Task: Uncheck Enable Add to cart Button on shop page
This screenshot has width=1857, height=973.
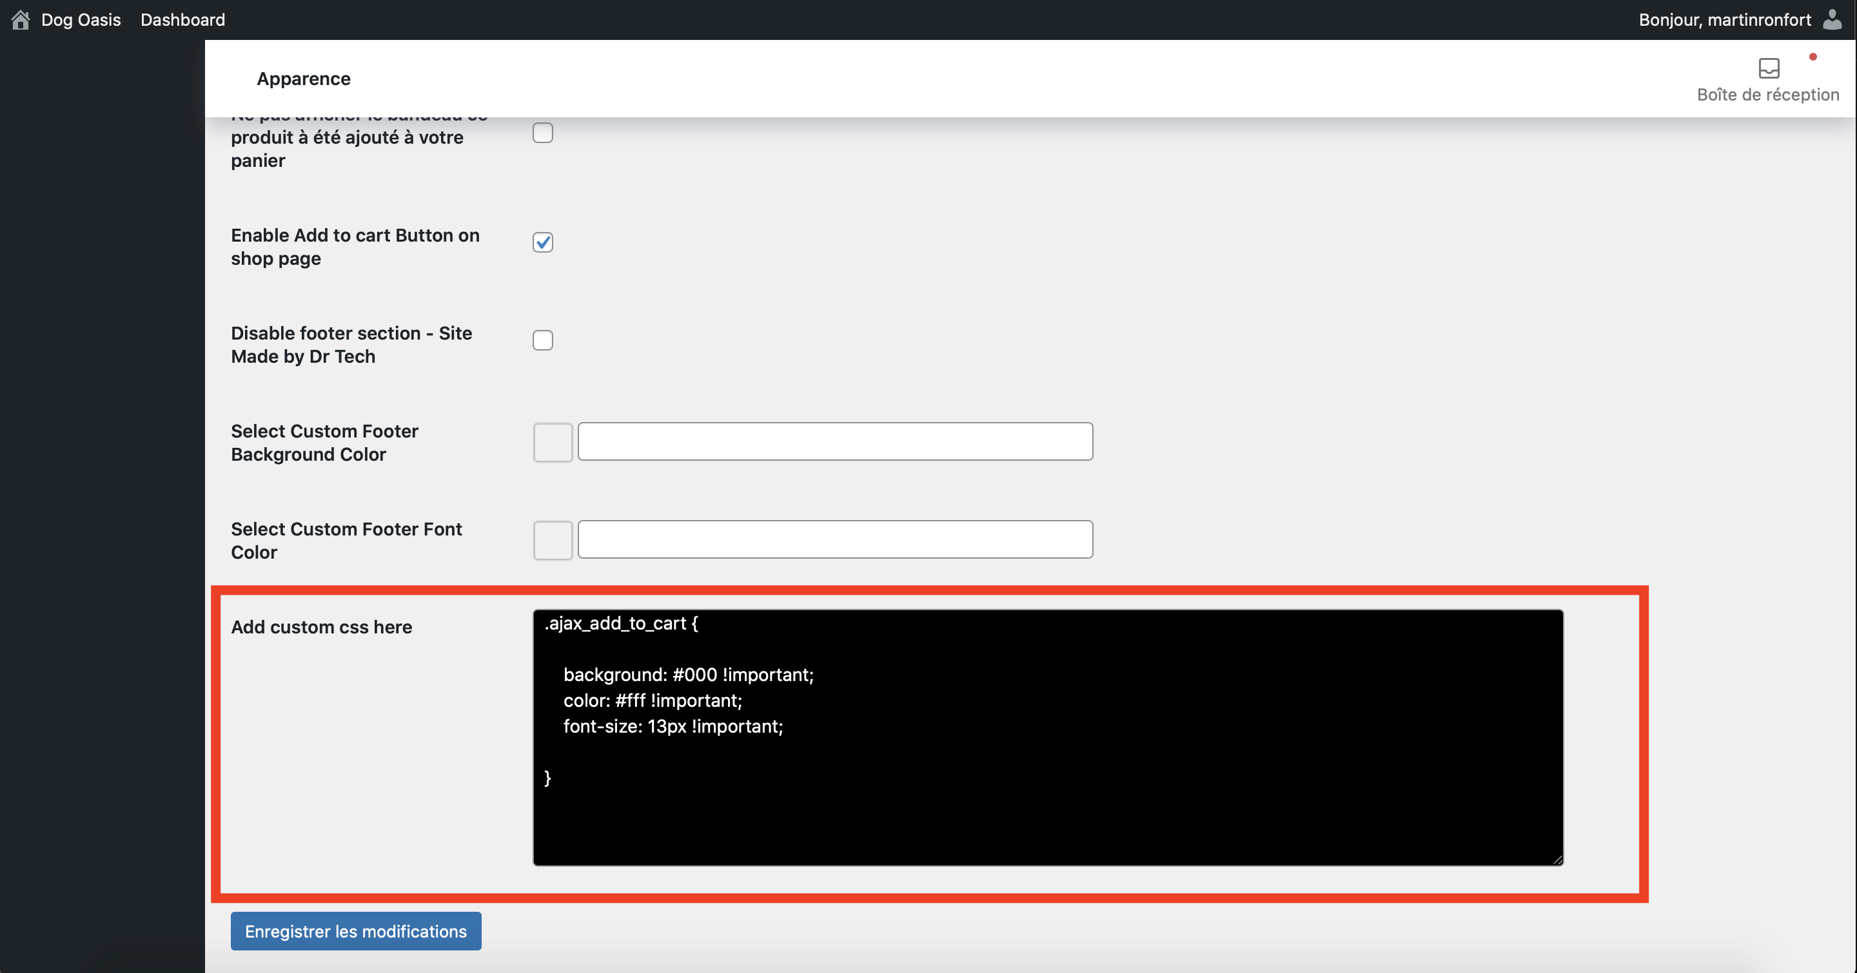Action: tap(543, 242)
